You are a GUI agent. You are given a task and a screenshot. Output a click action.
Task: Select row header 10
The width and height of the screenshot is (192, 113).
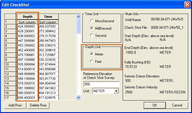point(11,64)
